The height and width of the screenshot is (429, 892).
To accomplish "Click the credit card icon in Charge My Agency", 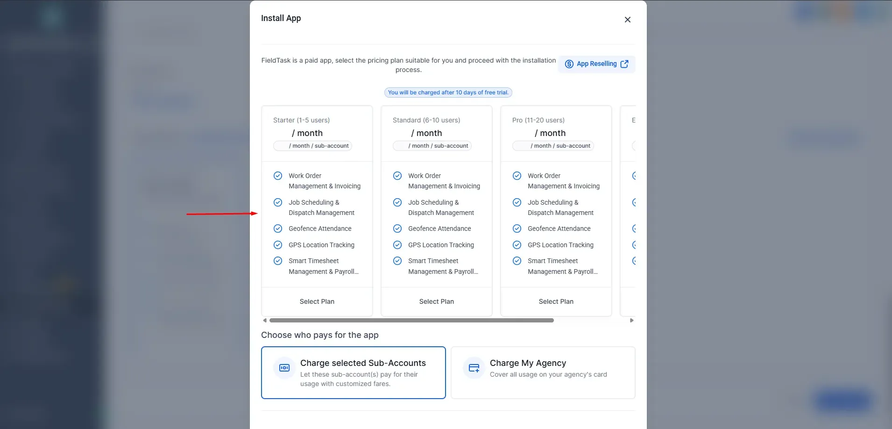I will [474, 368].
